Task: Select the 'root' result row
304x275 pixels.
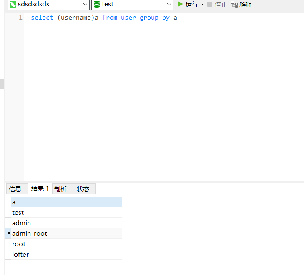Action: (66, 244)
